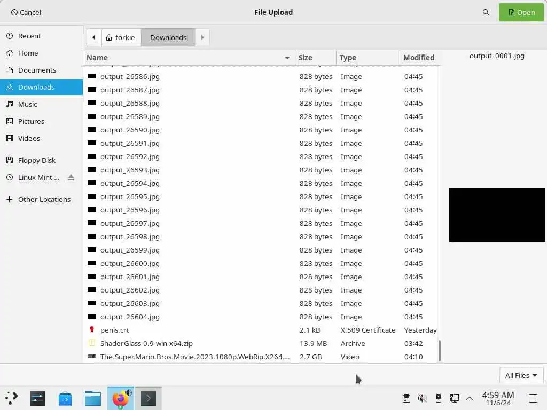Open the All Files filter dropdown
Image resolution: width=547 pixels, height=410 pixels.
click(521, 375)
